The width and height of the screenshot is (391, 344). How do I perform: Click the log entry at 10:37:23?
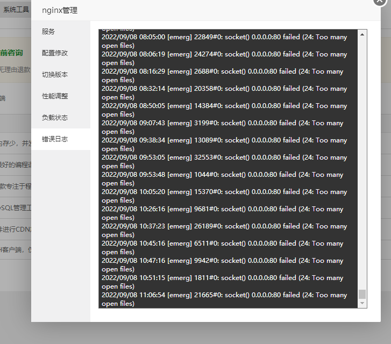pyautogui.click(x=224, y=231)
